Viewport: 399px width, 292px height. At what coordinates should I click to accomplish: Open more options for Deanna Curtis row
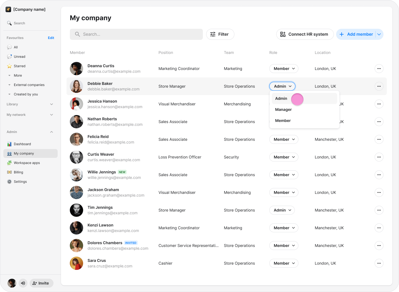coord(379,69)
